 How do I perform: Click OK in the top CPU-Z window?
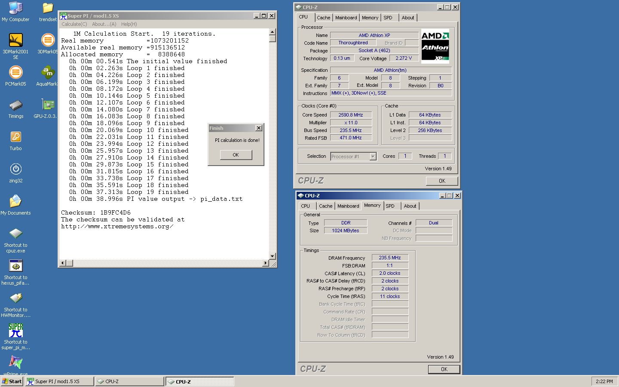[442, 181]
